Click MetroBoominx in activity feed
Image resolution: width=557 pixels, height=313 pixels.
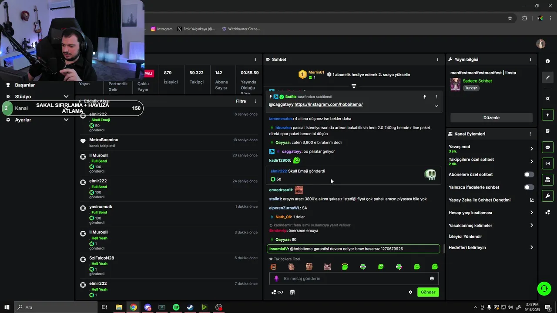104,140
